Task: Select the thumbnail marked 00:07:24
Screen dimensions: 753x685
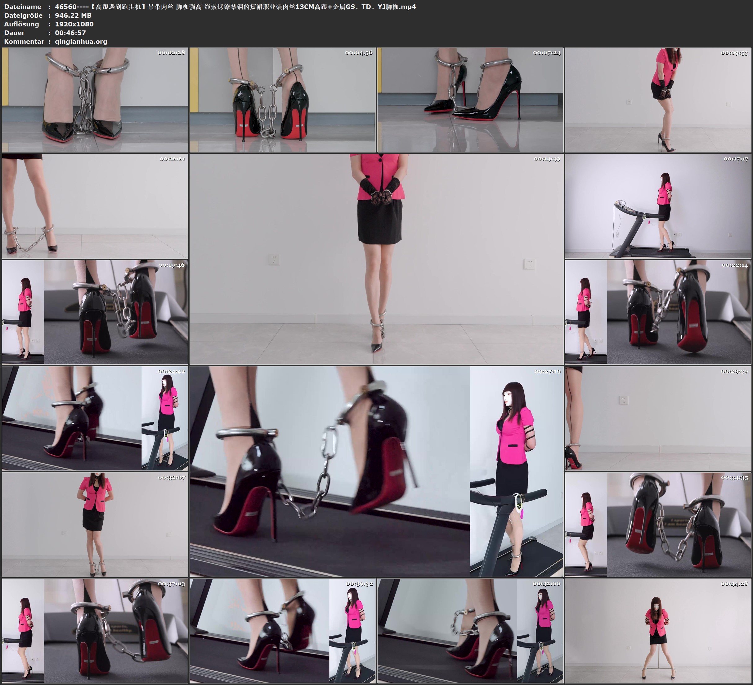Action: 470,100
